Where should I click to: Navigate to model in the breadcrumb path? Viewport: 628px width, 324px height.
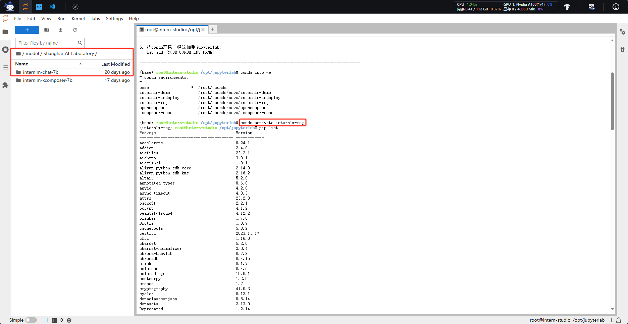pyautogui.click(x=33, y=53)
